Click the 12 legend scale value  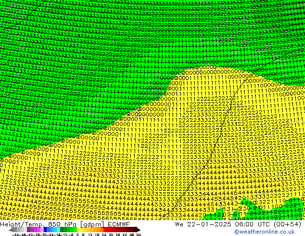click(90, 235)
